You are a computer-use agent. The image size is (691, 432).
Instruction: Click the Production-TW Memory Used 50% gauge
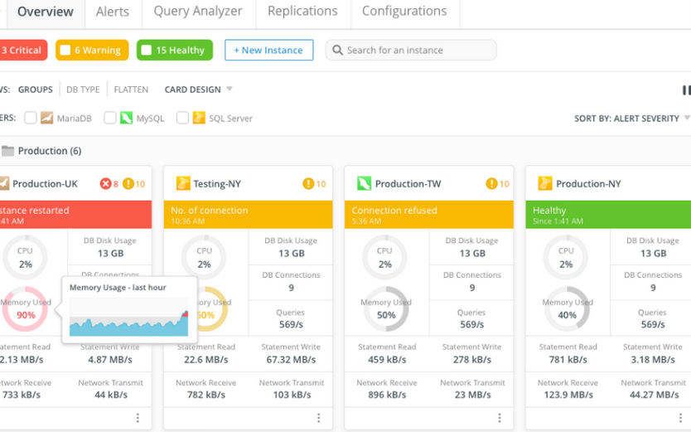(385, 309)
